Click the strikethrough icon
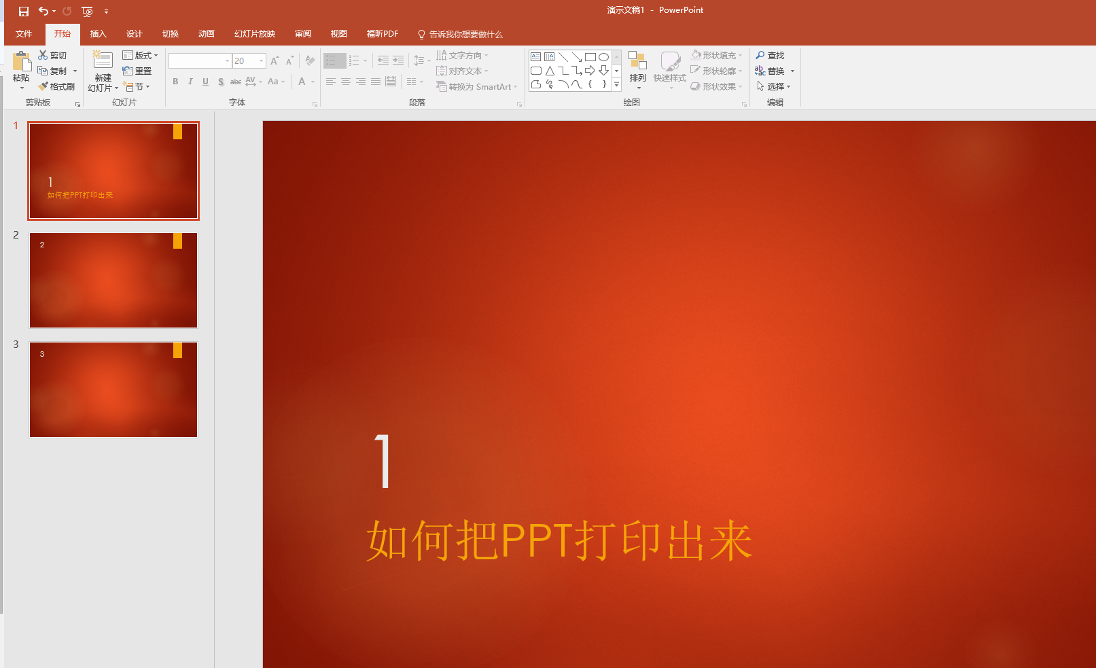This screenshot has width=1096, height=668. pos(235,82)
